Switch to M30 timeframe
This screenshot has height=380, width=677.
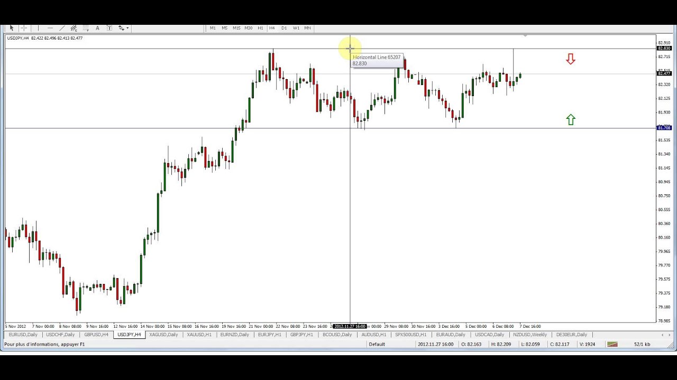tap(248, 28)
